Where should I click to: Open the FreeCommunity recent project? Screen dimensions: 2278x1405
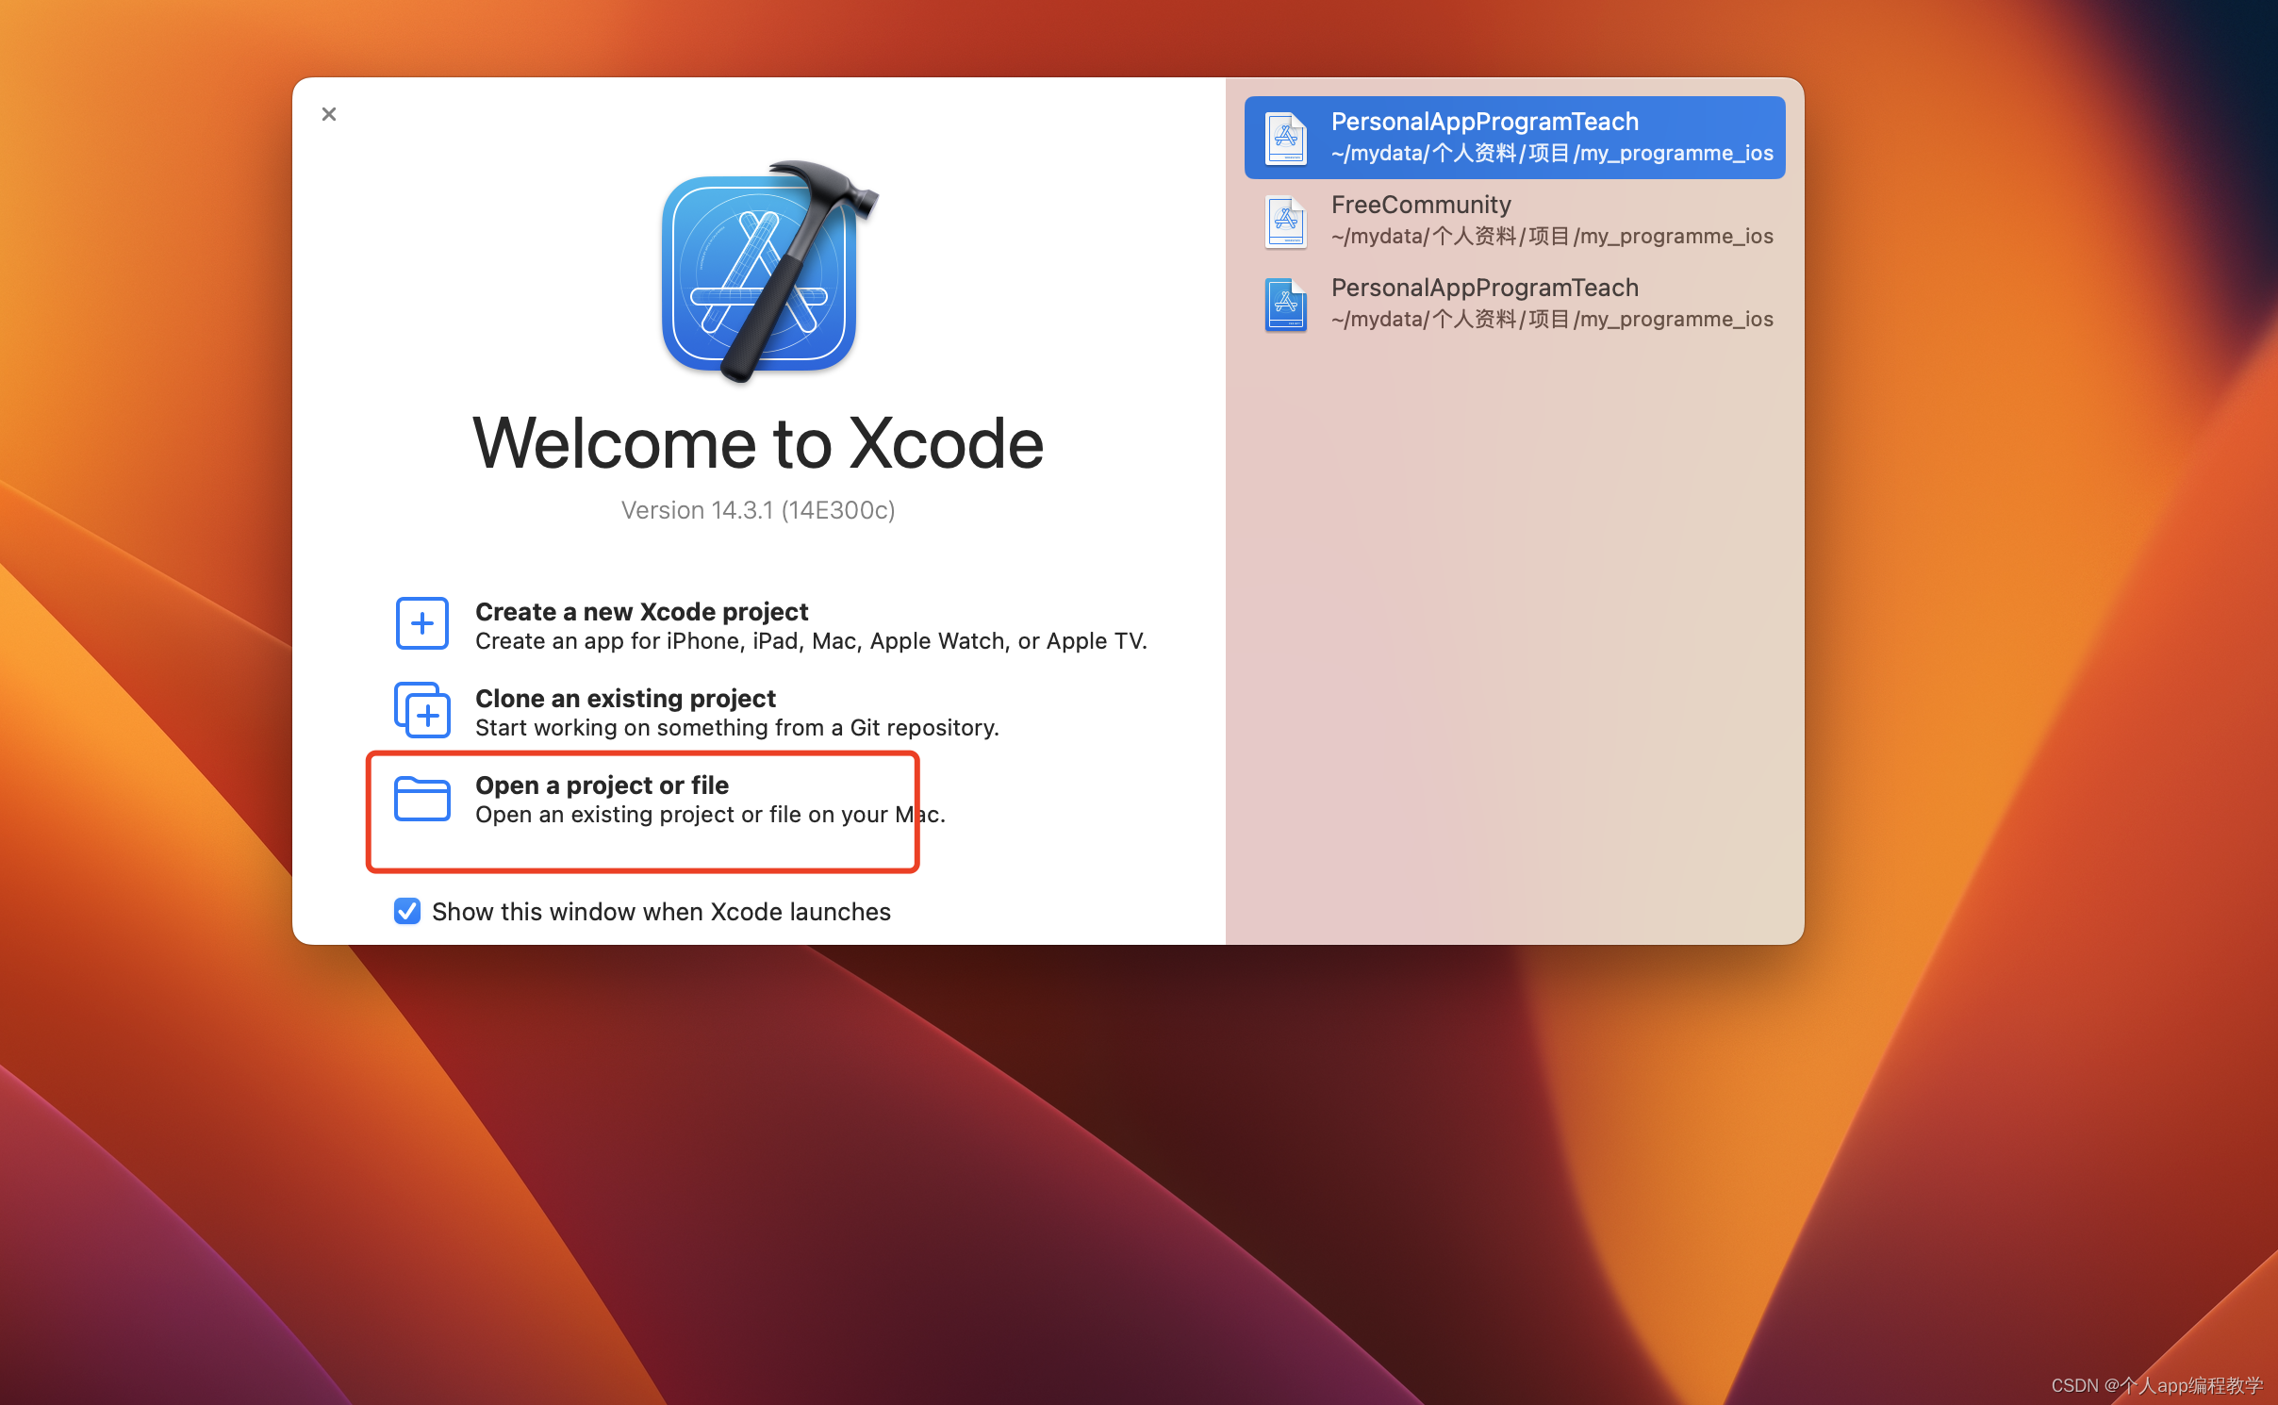[x=1514, y=221]
